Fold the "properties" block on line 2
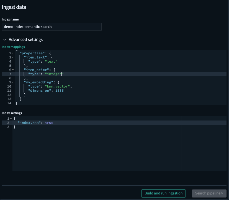The image size is (229, 200). (13, 53)
